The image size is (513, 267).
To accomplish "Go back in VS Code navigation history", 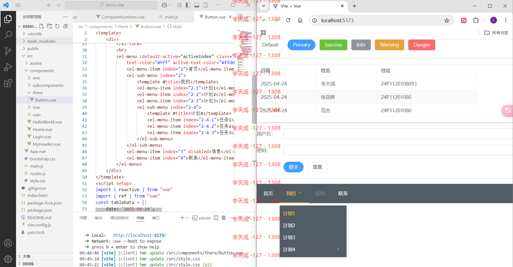I will (49, 5).
